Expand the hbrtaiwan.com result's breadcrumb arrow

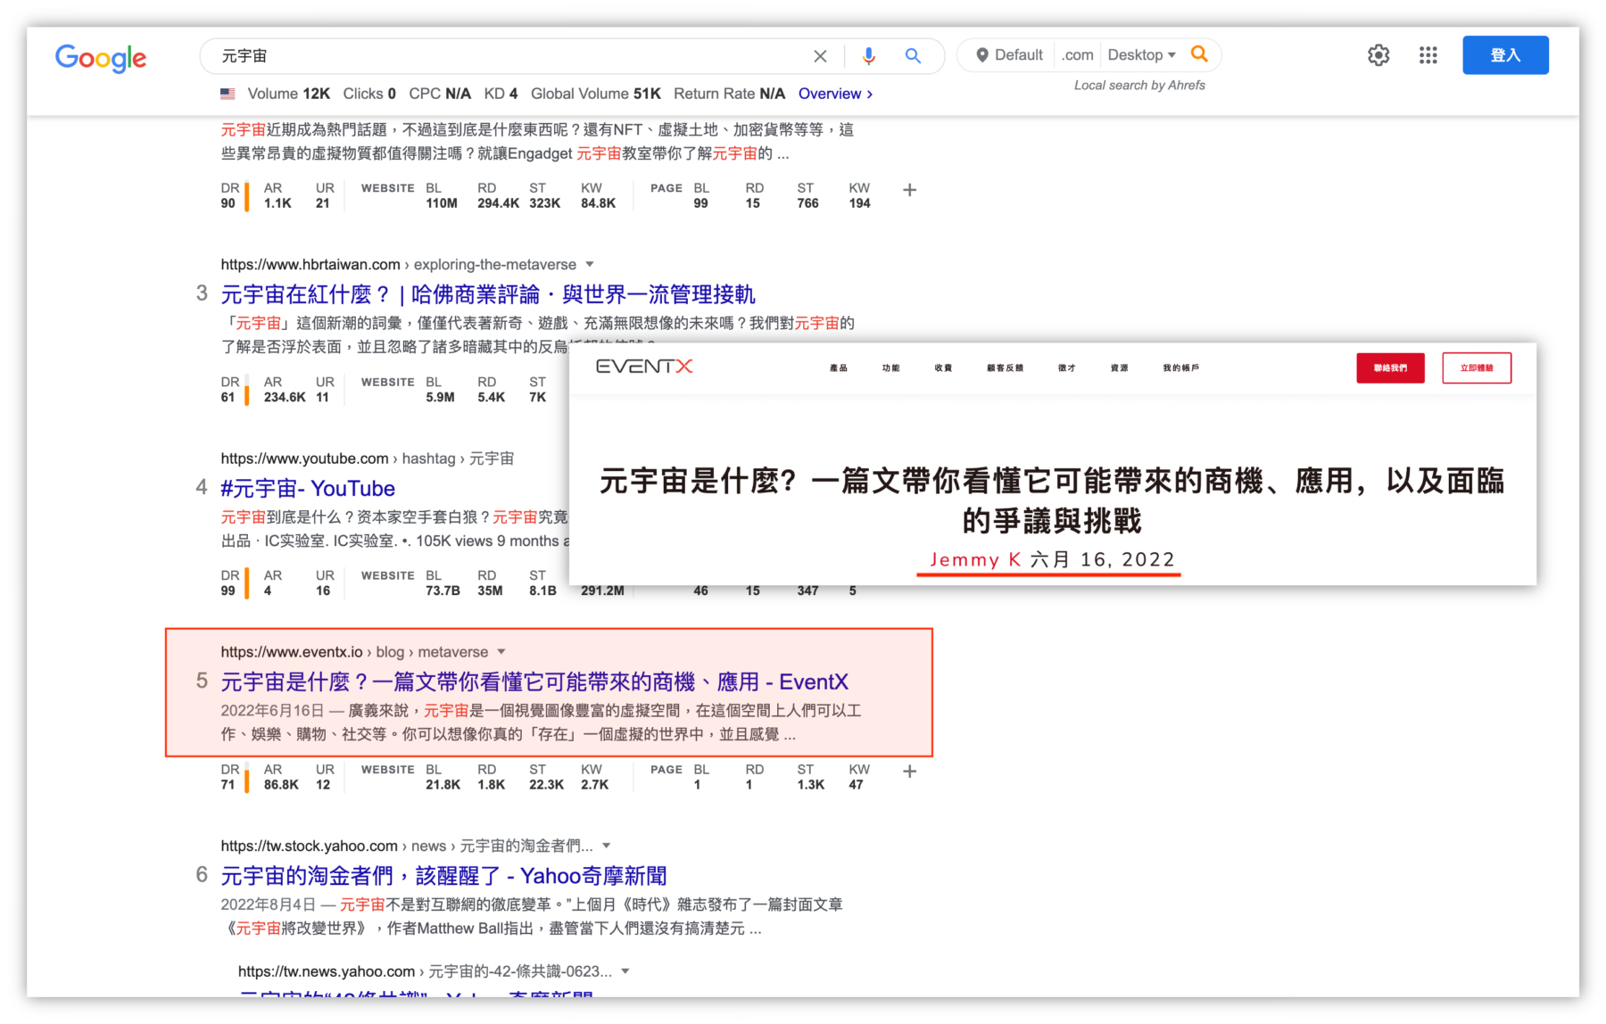[x=590, y=264]
